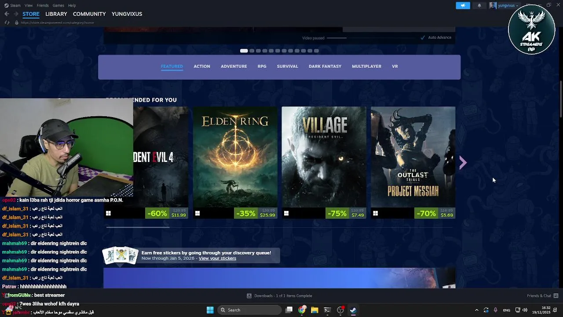
Task: Open the View menu
Action: tap(29, 5)
